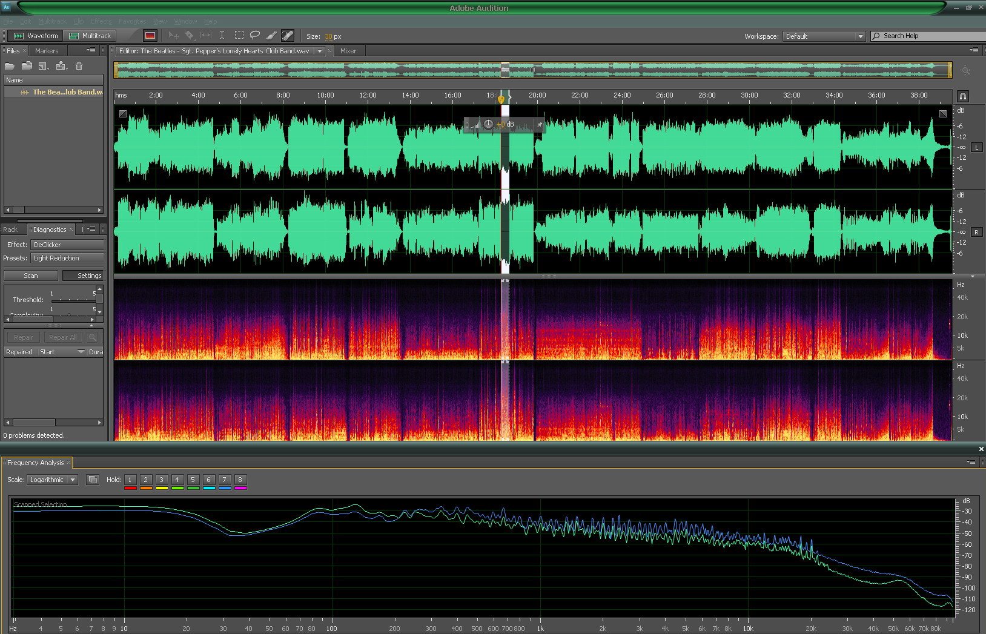The image size is (986, 634).
Task: Open the Scale Logarithmic dropdown
Action: coord(52,480)
